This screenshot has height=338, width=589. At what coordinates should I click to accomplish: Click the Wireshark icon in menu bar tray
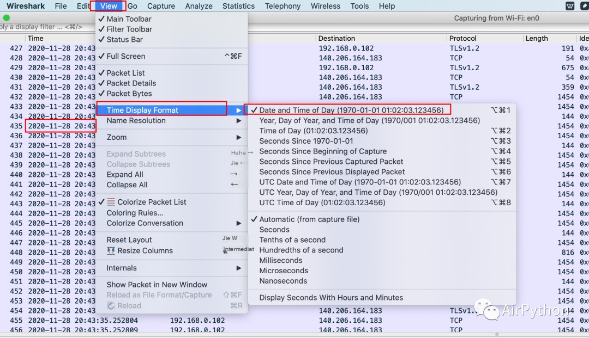tap(570, 6)
